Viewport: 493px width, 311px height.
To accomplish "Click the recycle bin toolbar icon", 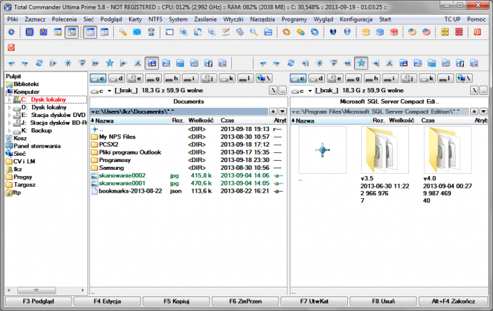I will coord(151,32).
